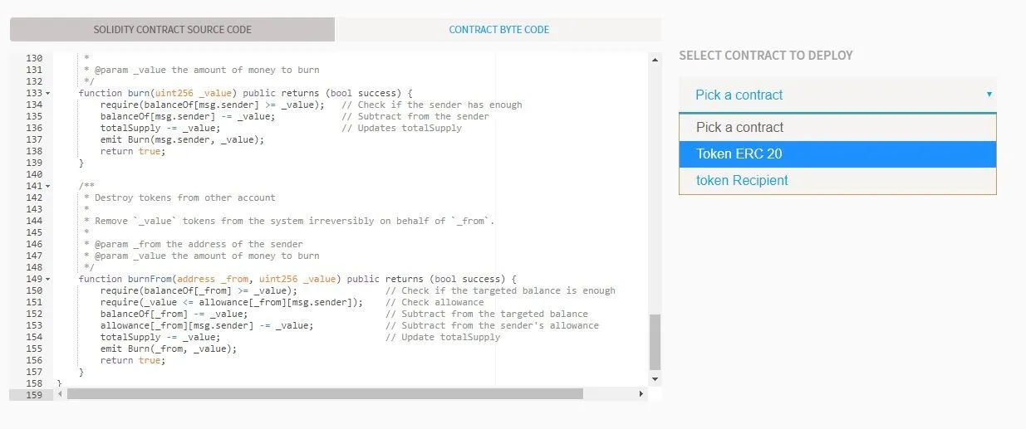Select Token ERC 20 from list

point(837,154)
